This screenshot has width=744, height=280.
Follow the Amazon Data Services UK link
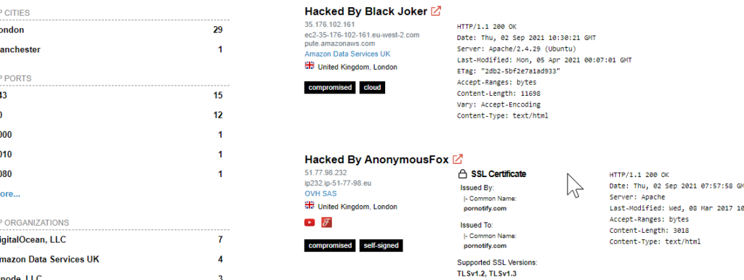(x=347, y=54)
